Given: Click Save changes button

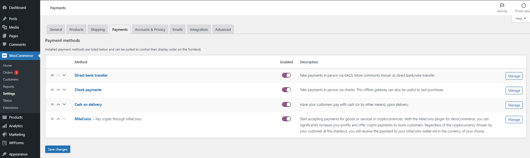Looking at the screenshot, I should 58,149.
